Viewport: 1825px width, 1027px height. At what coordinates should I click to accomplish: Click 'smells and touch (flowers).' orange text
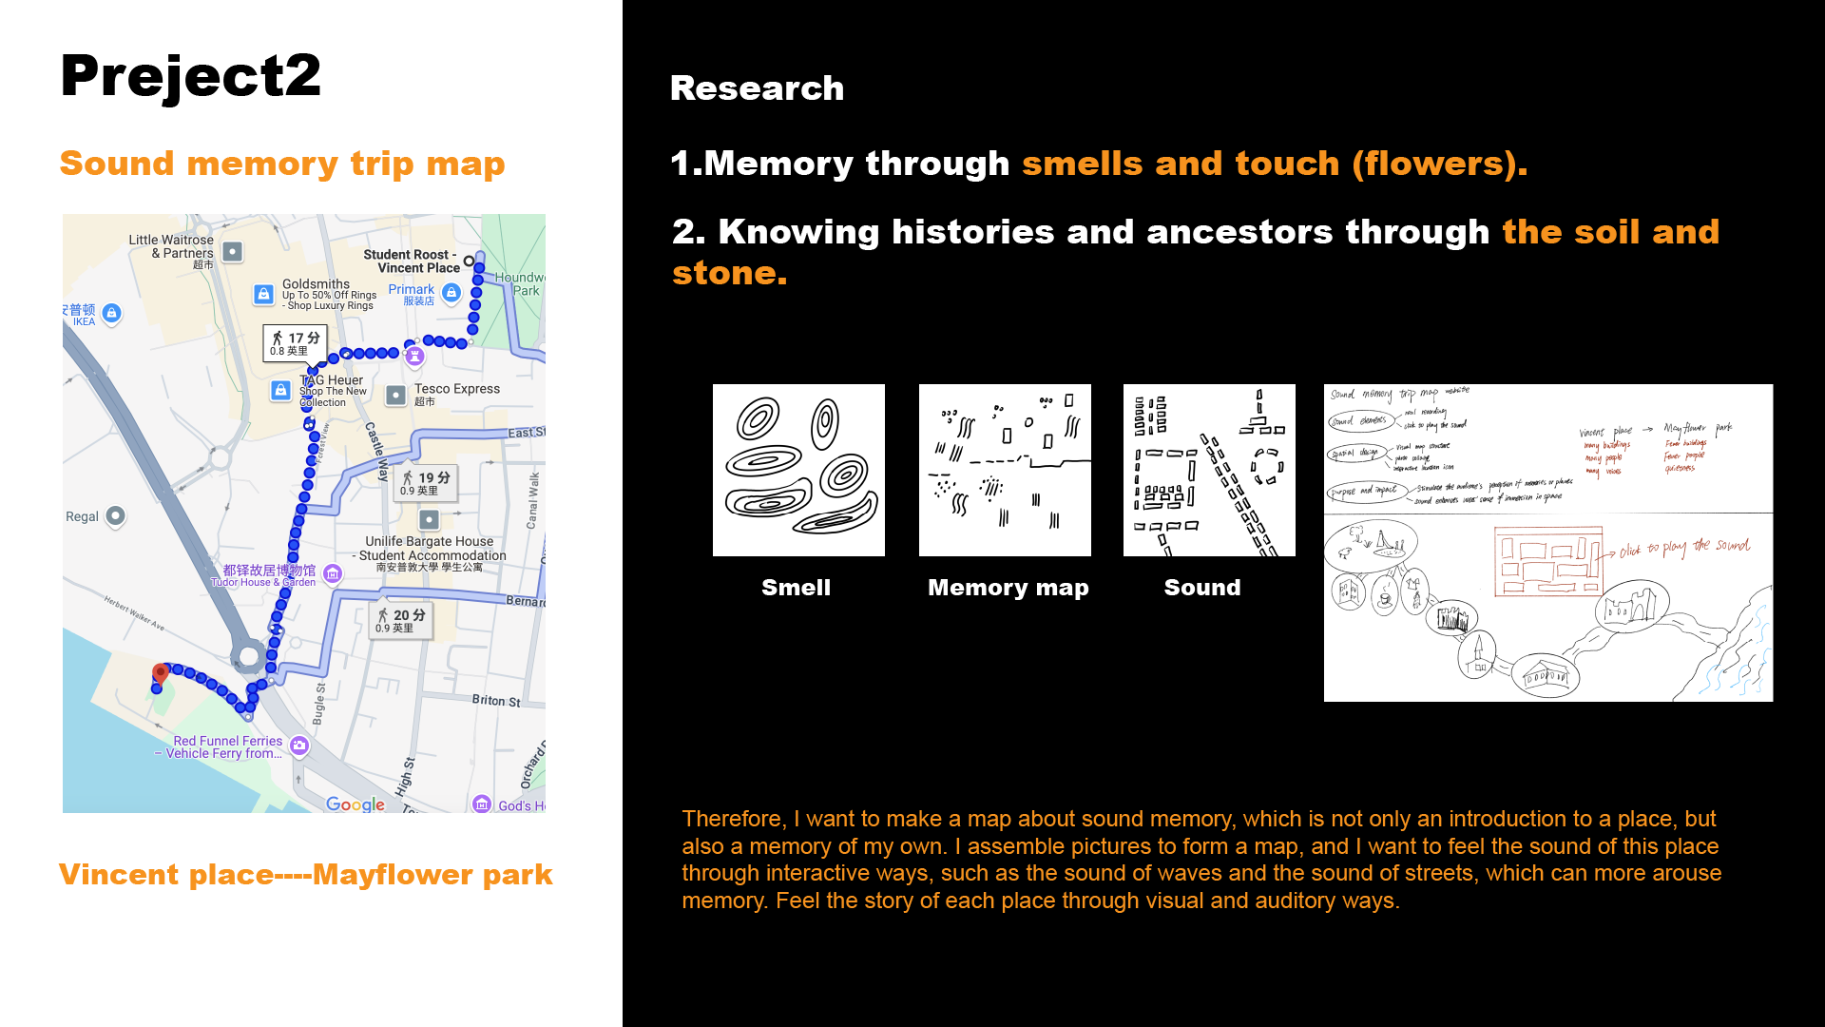coord(1275,164)
